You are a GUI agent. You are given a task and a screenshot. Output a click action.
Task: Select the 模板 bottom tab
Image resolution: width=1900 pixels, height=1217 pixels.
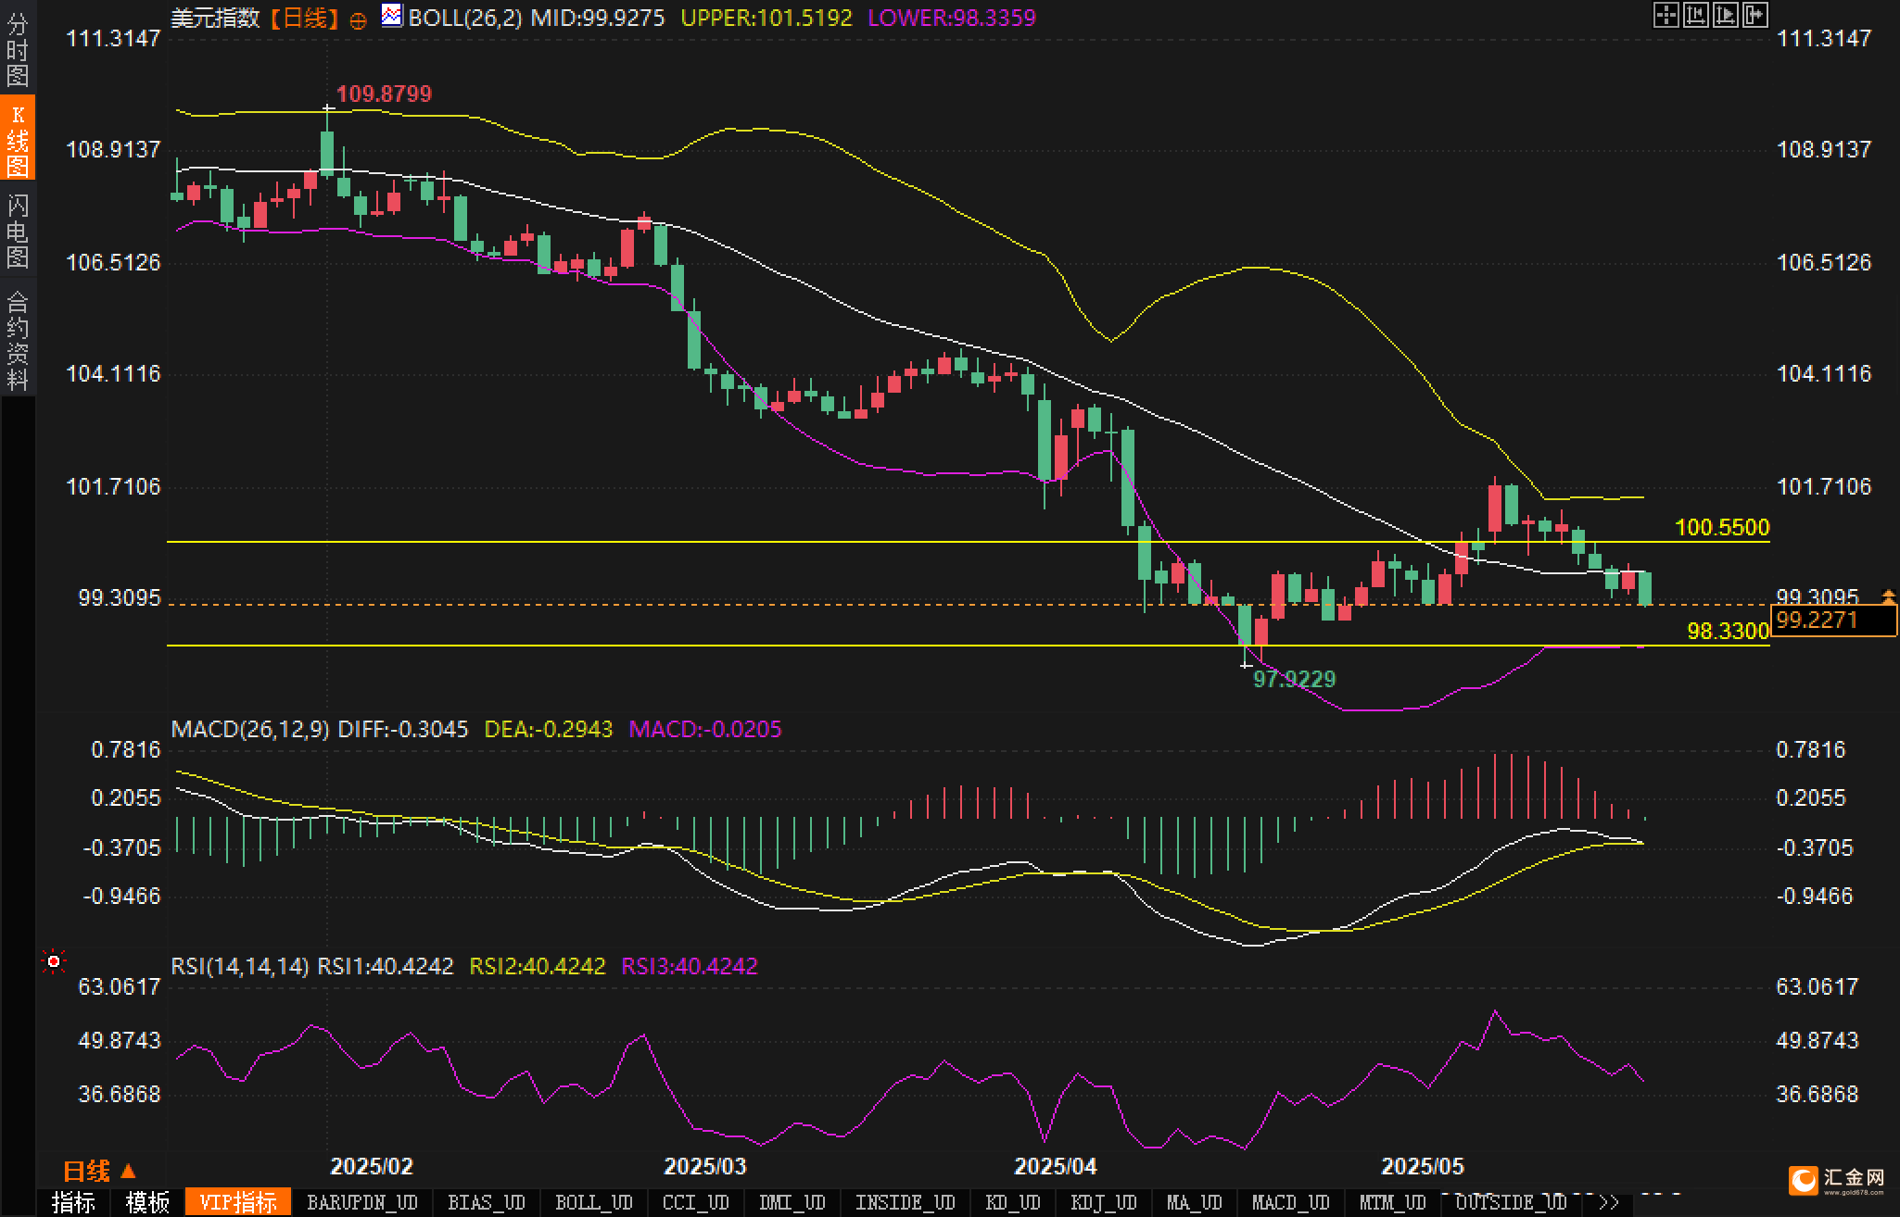(x=148, y=1202)
